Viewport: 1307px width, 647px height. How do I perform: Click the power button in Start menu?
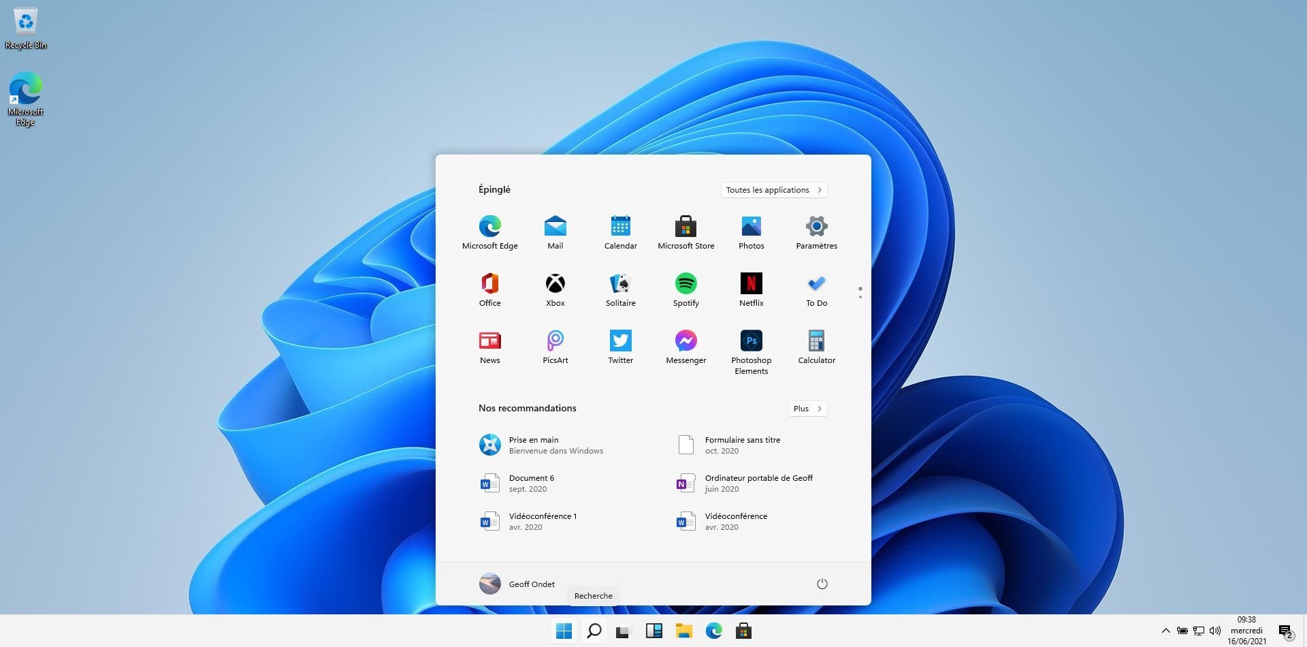[x=822, y=584]
